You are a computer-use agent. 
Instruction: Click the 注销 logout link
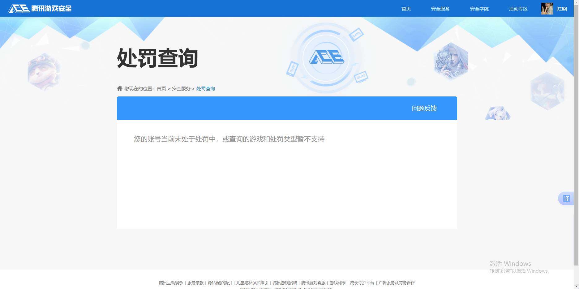click(562, 9)
